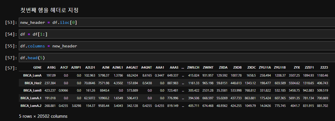The width and height of the screenshot is (335, 121).
Task: Click the value 1007.78 in the ZXDB column
Action: click(236, 75)
